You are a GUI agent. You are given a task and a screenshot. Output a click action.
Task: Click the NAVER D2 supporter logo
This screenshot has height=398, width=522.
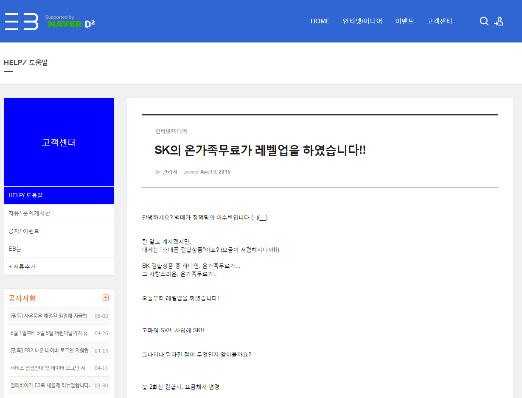pyautogui.click(x=70, y=22)
